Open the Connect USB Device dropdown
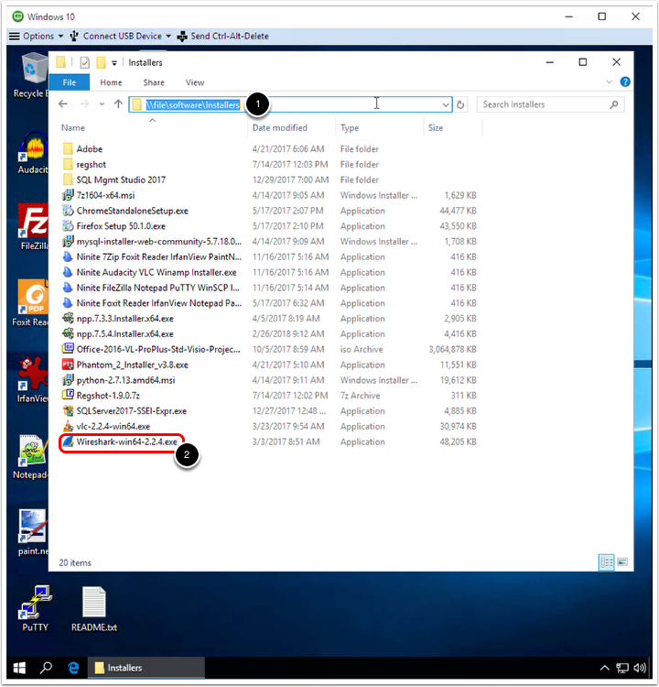The height and width of the screenshot is (687, 659). coord(121,37)
